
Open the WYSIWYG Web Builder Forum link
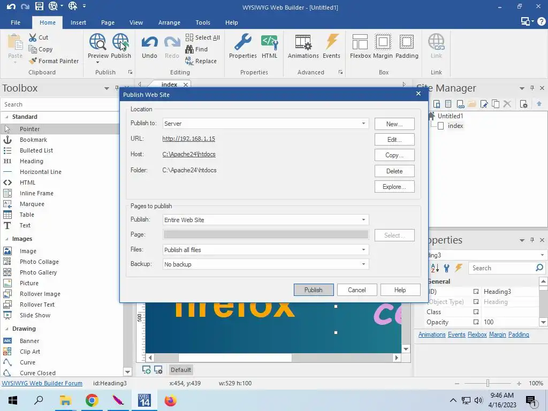(42, 383)
